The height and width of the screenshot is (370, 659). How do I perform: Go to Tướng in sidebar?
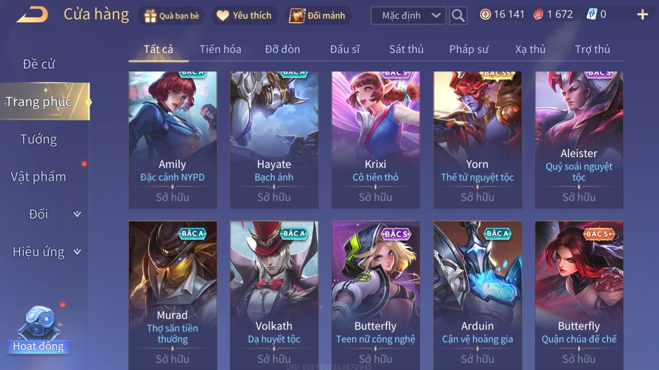point(39,139)
